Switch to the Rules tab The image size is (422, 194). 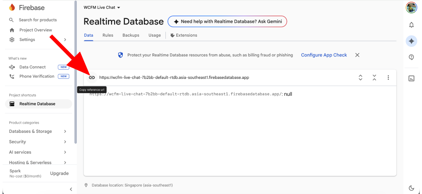[108, 35]
